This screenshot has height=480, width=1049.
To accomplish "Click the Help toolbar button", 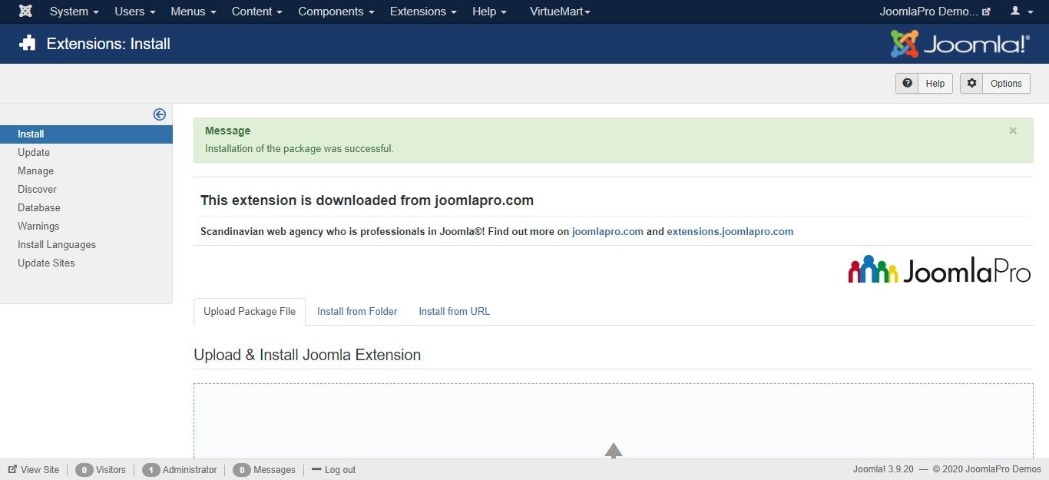I will (x=924, y=84).
